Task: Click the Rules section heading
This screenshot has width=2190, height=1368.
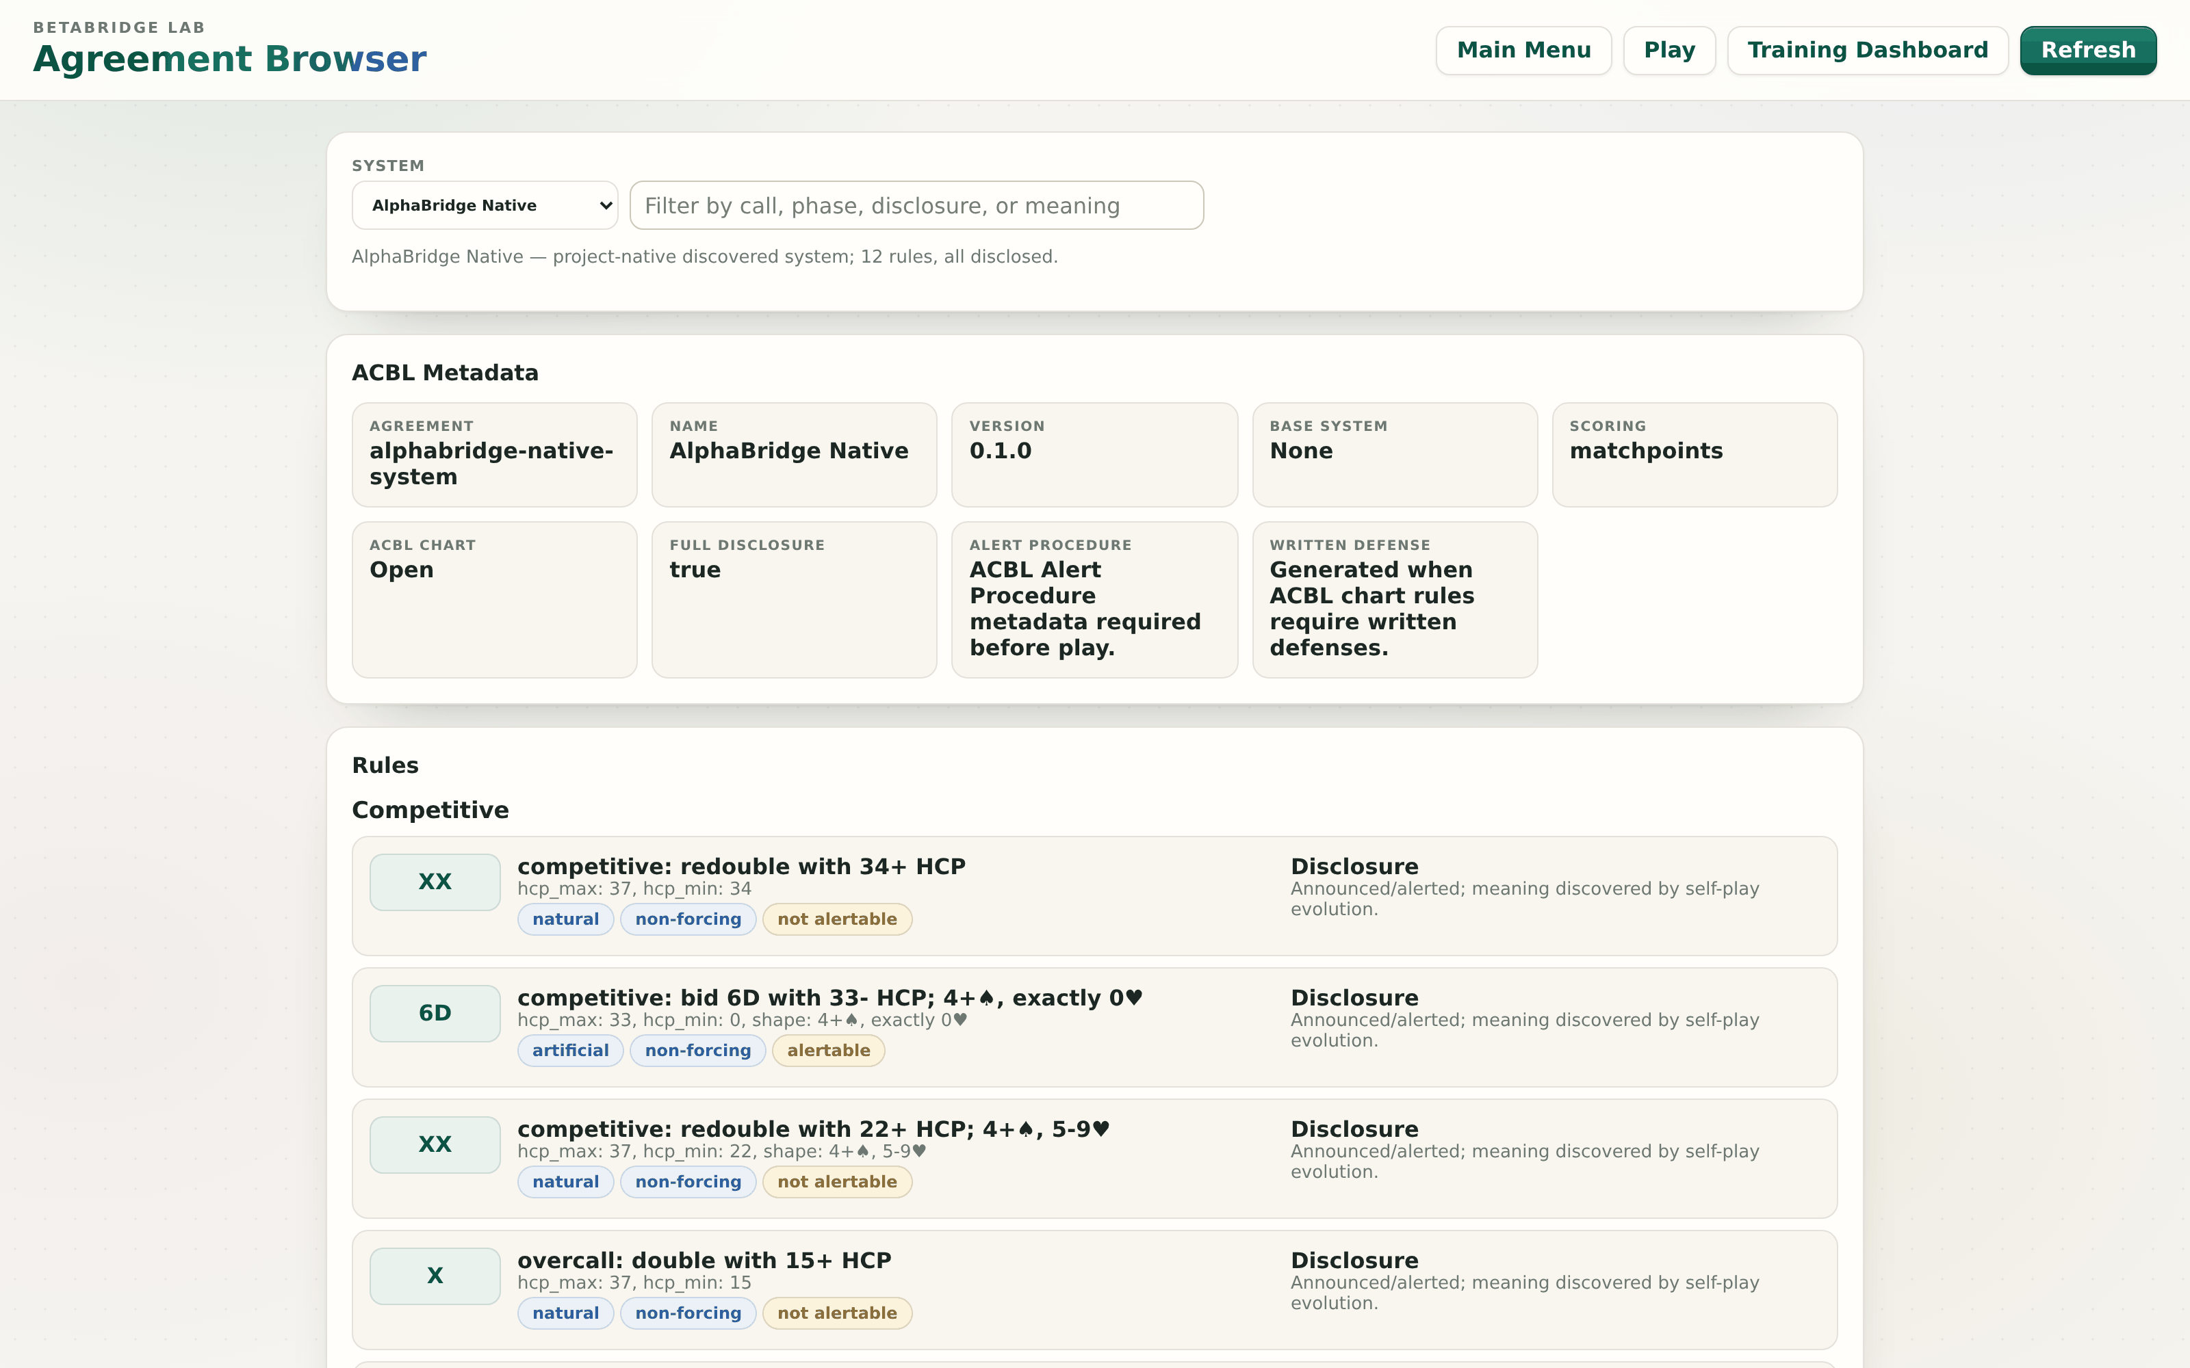Action: pyautogui.click(x=385, y=765)
